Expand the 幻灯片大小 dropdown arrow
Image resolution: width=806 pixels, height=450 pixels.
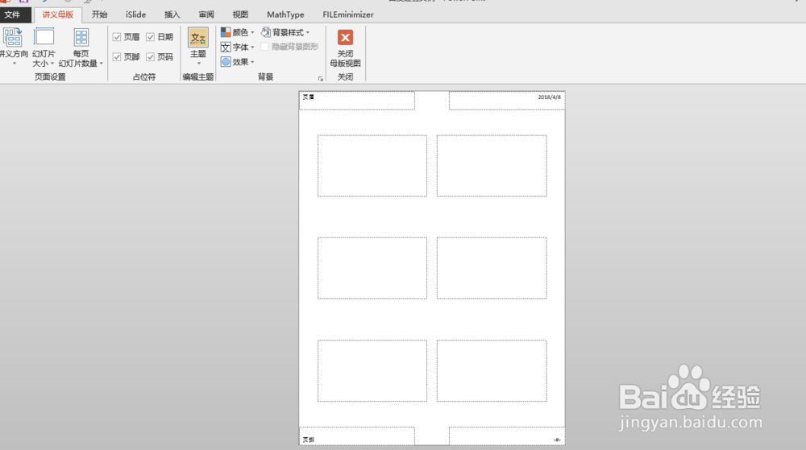52,64
